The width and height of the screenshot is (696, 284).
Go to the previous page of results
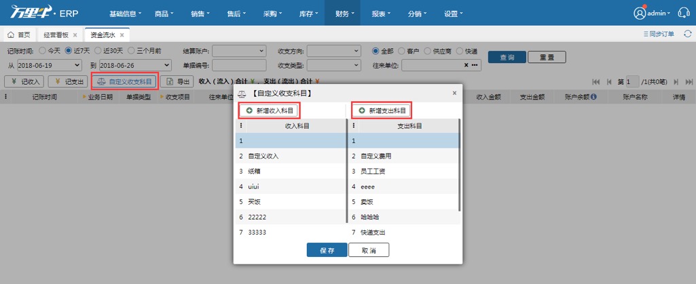pyautogui.click(x=609, y=82)
